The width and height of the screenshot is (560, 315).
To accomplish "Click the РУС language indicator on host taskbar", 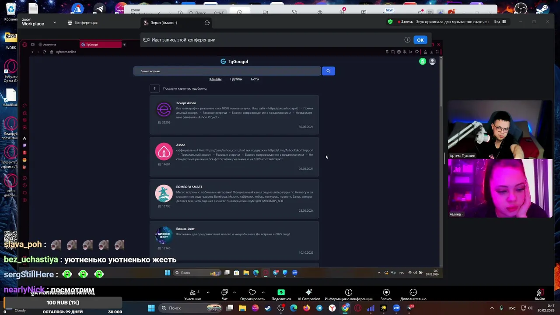I will (x=512, y=308).
